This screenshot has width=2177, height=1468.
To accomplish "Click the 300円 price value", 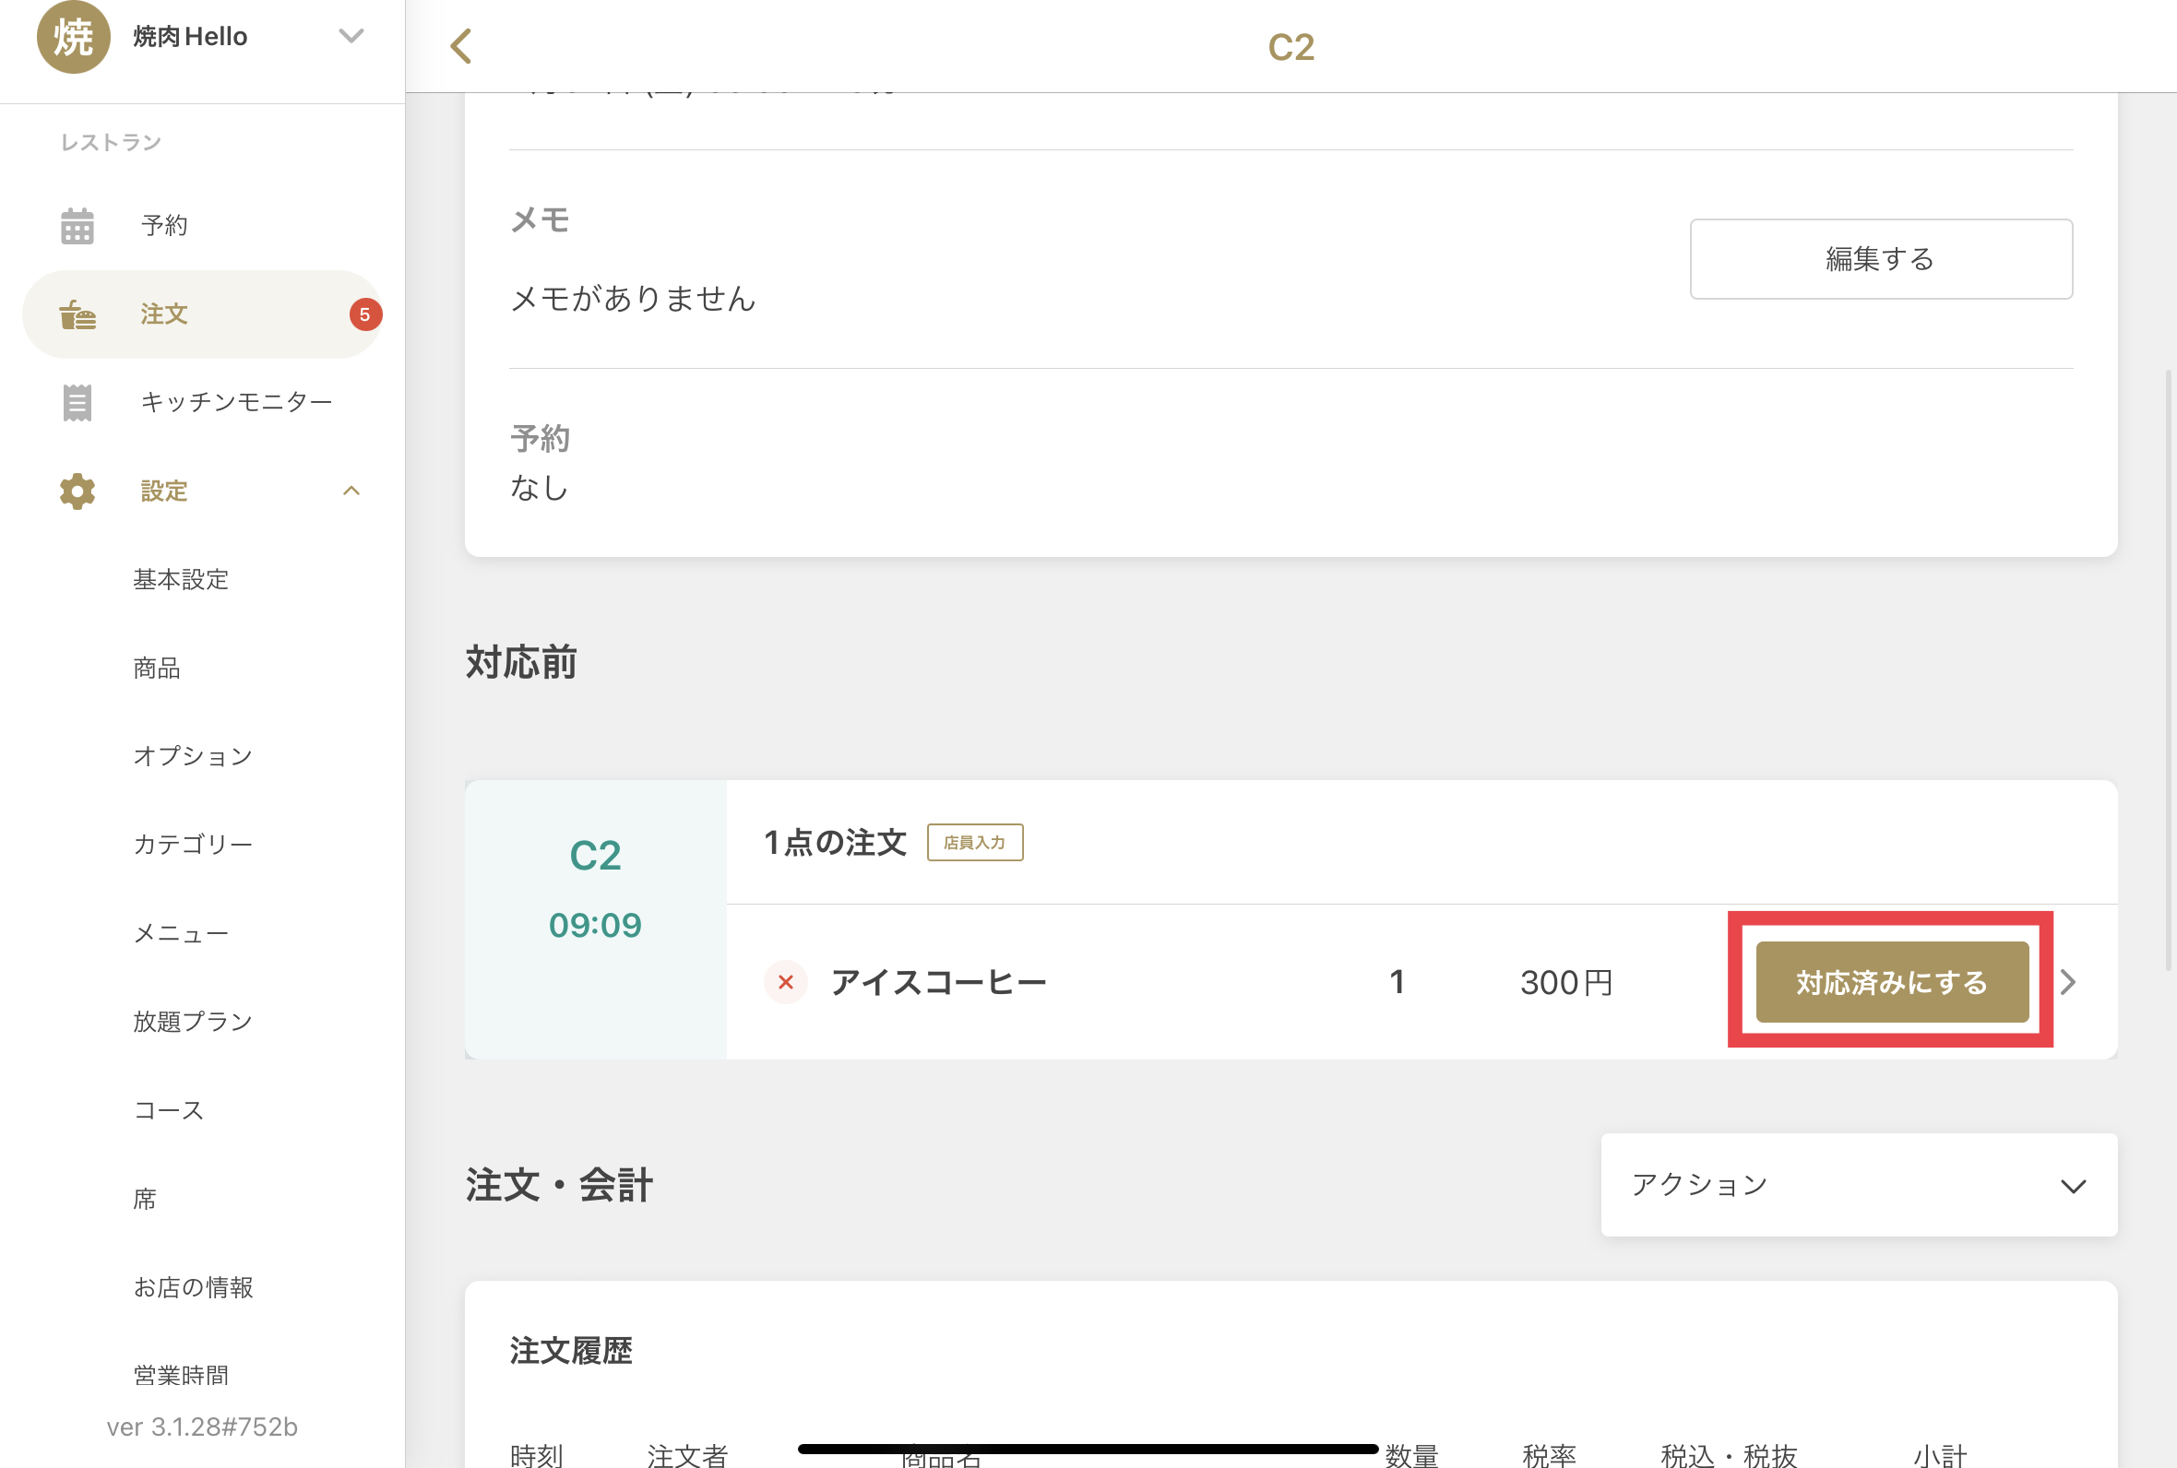I will click(1566, 982).
